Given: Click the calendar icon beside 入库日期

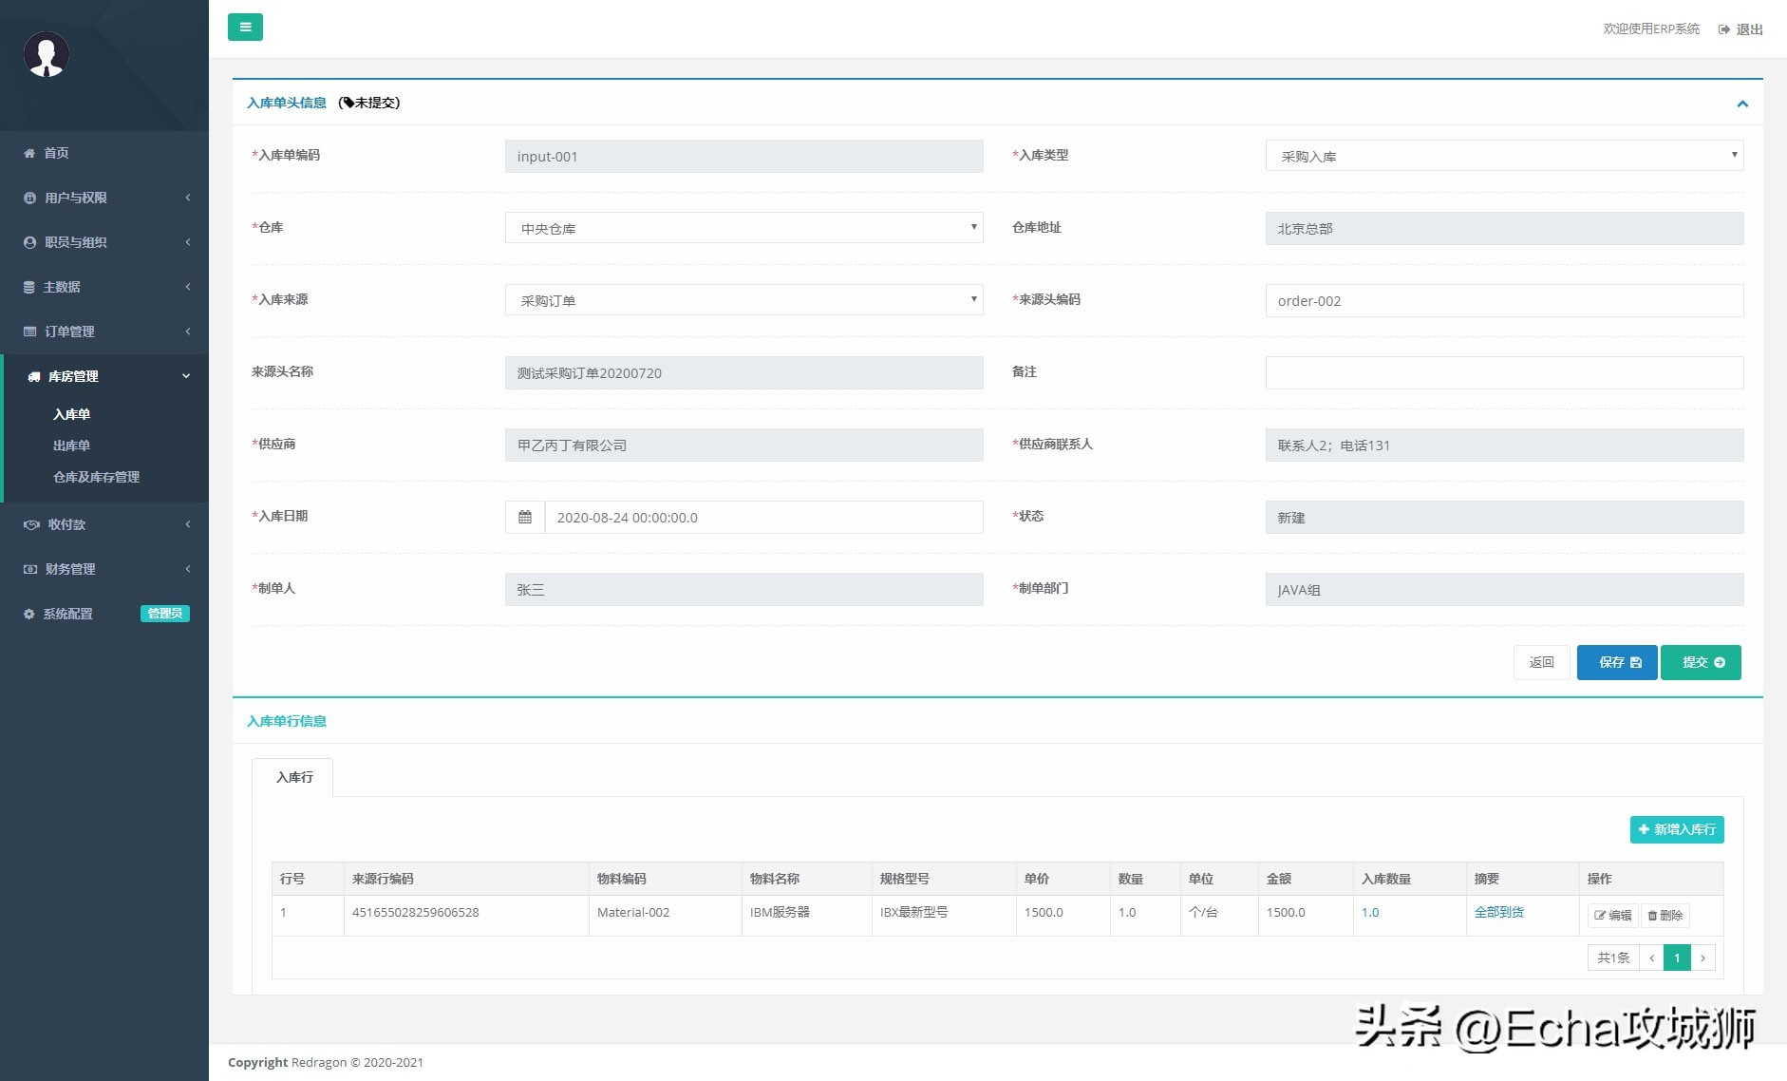Looking at the screenshot, I should pos(525,518).
